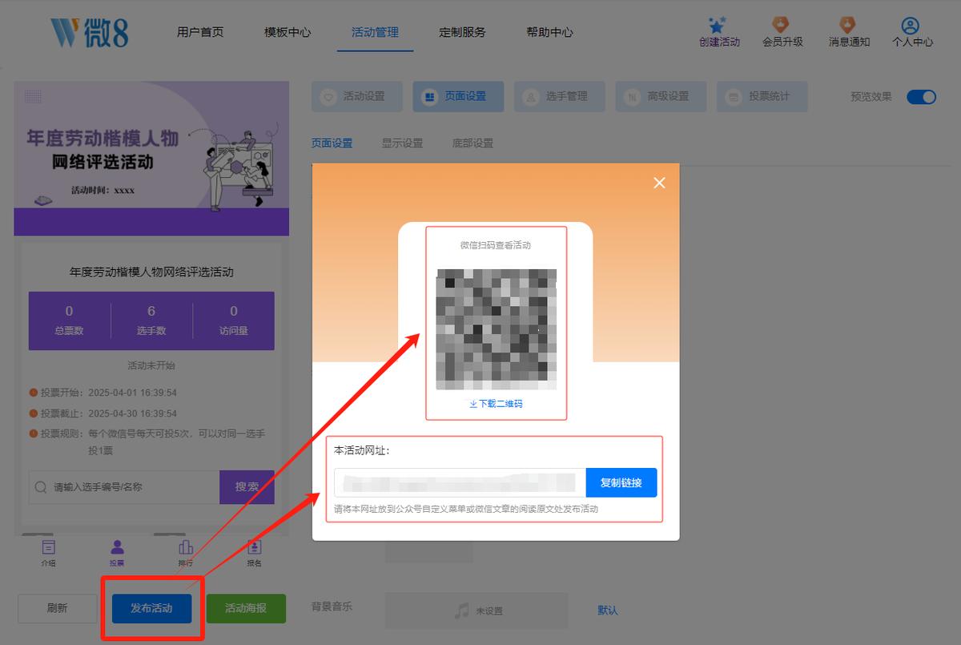Viewport: 961px width, 645px height.
Task: Open 模板中心 in navigation
Action: click(287, 33)
